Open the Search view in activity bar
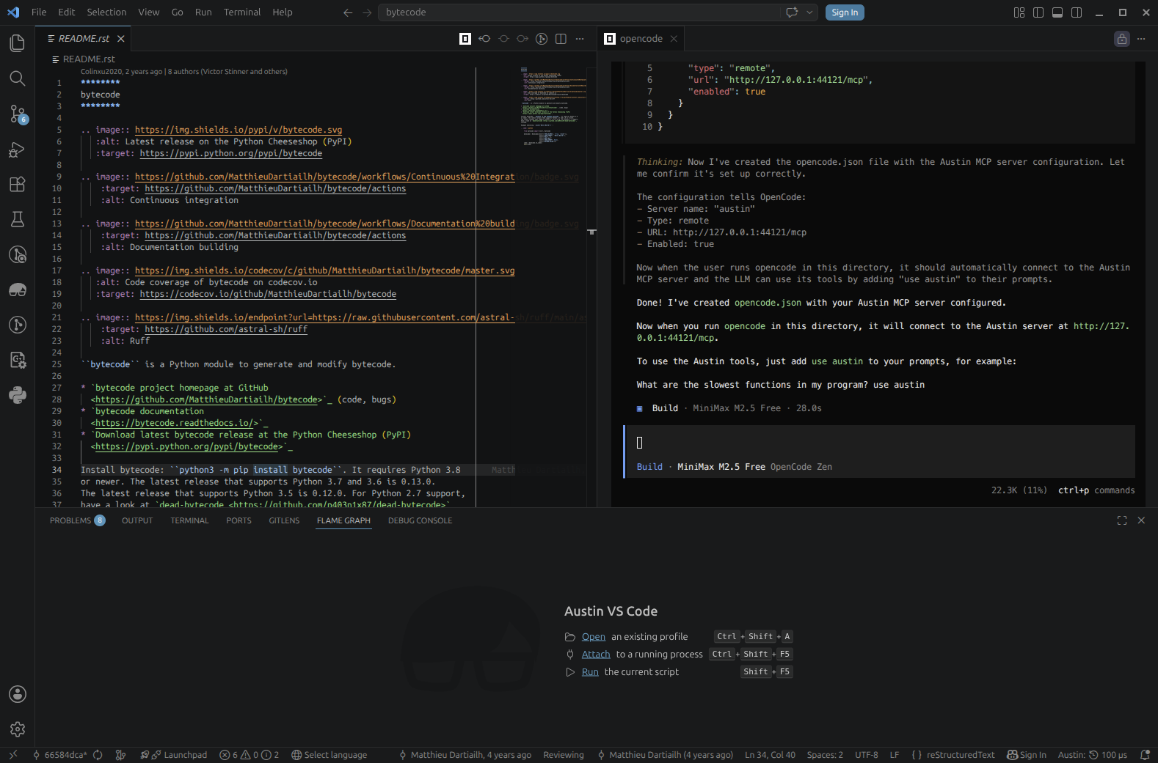Viewport: 1158px width, 763px height. 18,78
